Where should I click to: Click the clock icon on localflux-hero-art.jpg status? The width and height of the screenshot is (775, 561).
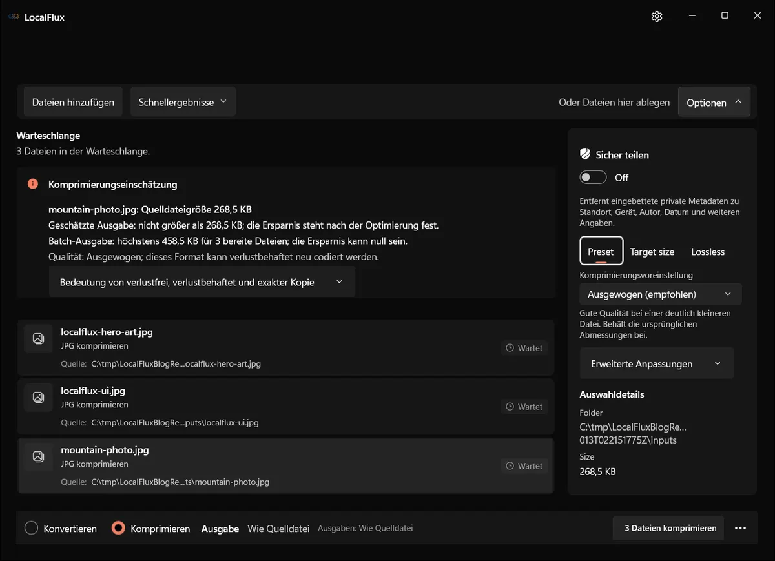510,348
